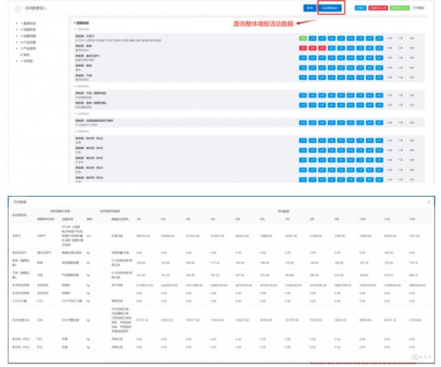Click previous-page arrow in dialog pagination

pos(411,357)
